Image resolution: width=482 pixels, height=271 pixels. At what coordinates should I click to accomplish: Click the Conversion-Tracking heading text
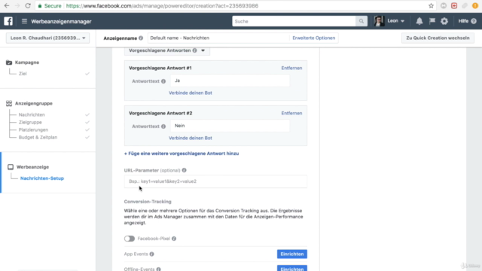click(148, 202)
